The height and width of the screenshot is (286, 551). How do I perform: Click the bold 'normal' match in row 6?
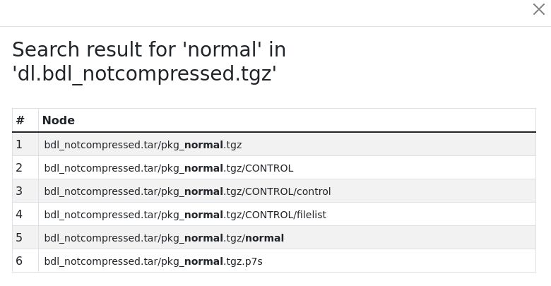[x=204, y=261]
